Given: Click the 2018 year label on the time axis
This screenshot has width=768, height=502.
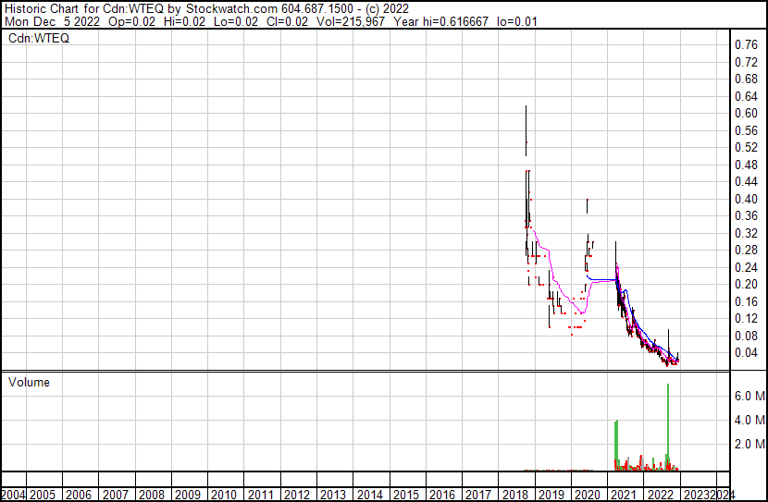Looking at the screenshot, I should point(513,495).
